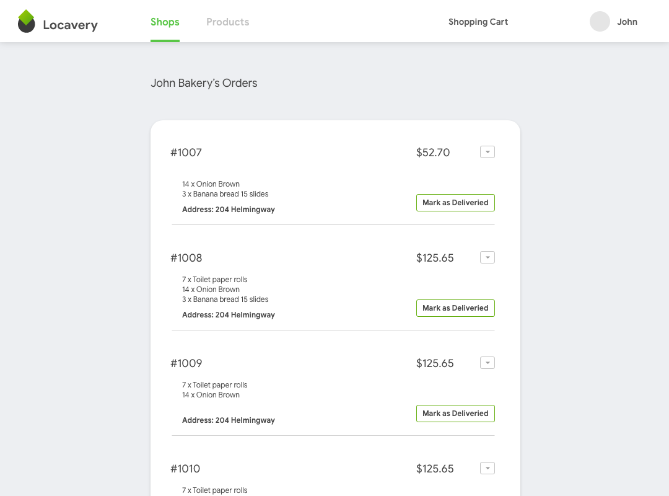Select the #1007 order number
Screen dimensions: 669x496
click(186, 153)
